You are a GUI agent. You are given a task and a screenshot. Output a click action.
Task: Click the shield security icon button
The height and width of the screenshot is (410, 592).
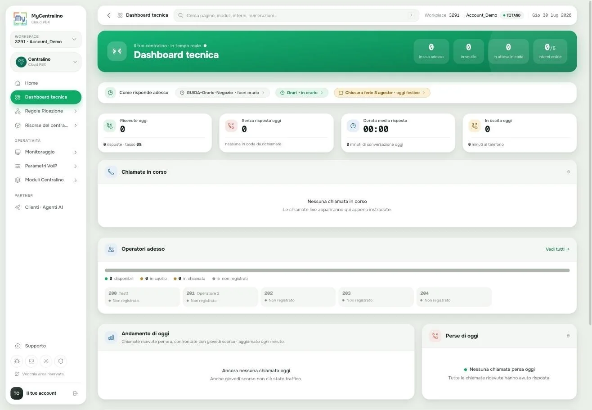pyautogui.click(x=60, y=361)
